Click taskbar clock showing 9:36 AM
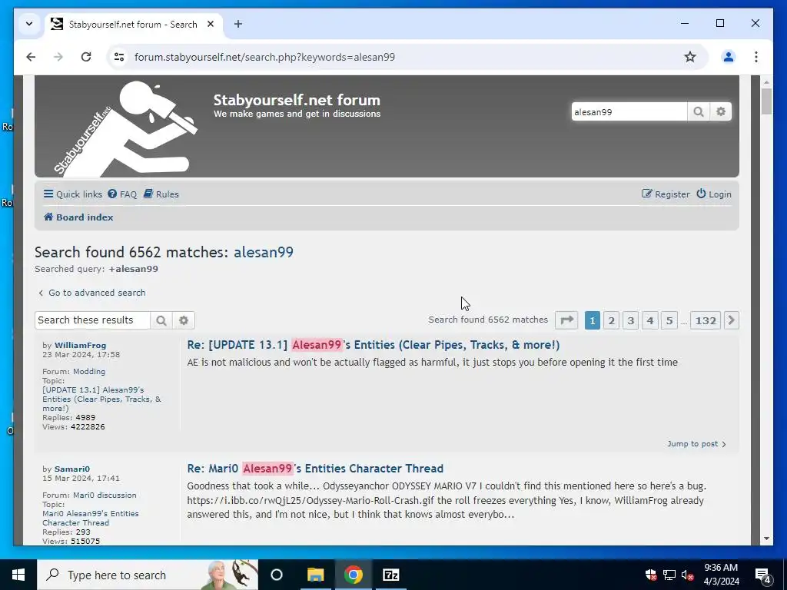Viewport: 787px width, 590px height. point(721,575)
